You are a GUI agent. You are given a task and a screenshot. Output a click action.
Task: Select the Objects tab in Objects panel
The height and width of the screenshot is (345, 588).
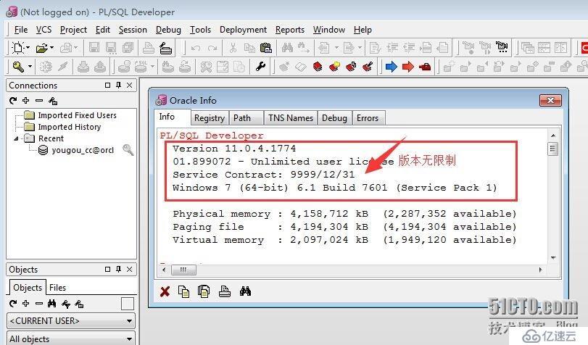[28, 288]
